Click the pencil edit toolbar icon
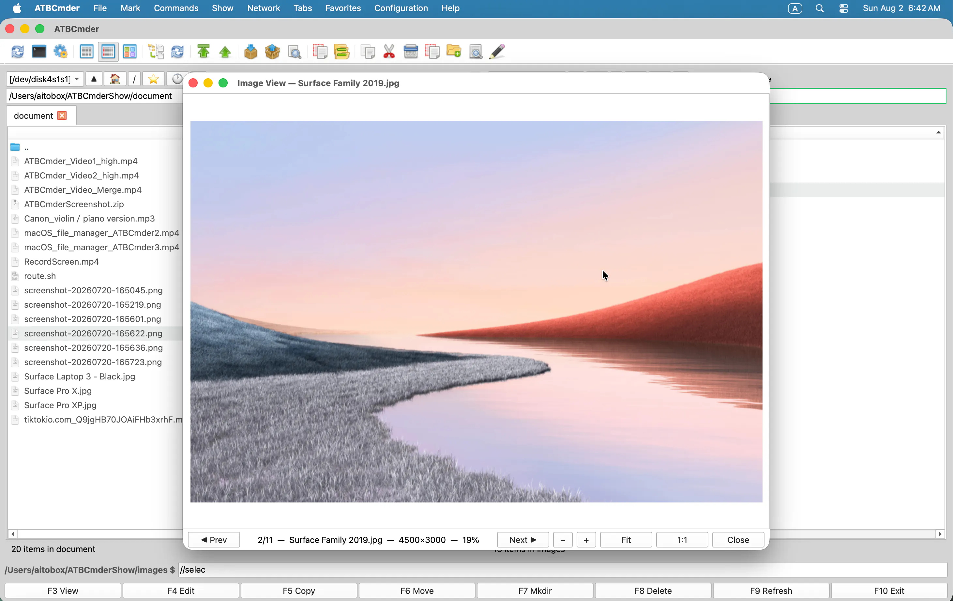 click(x=497, y=52)
